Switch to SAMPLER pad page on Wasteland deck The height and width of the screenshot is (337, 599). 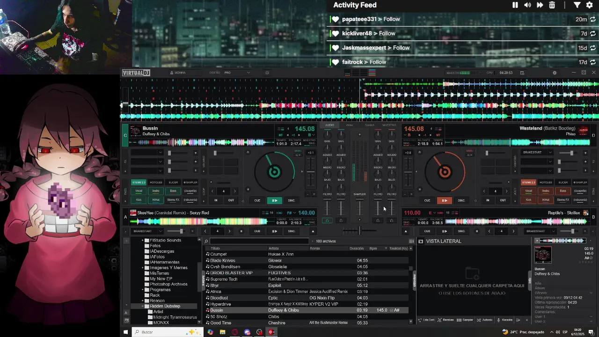pos(580,183)
